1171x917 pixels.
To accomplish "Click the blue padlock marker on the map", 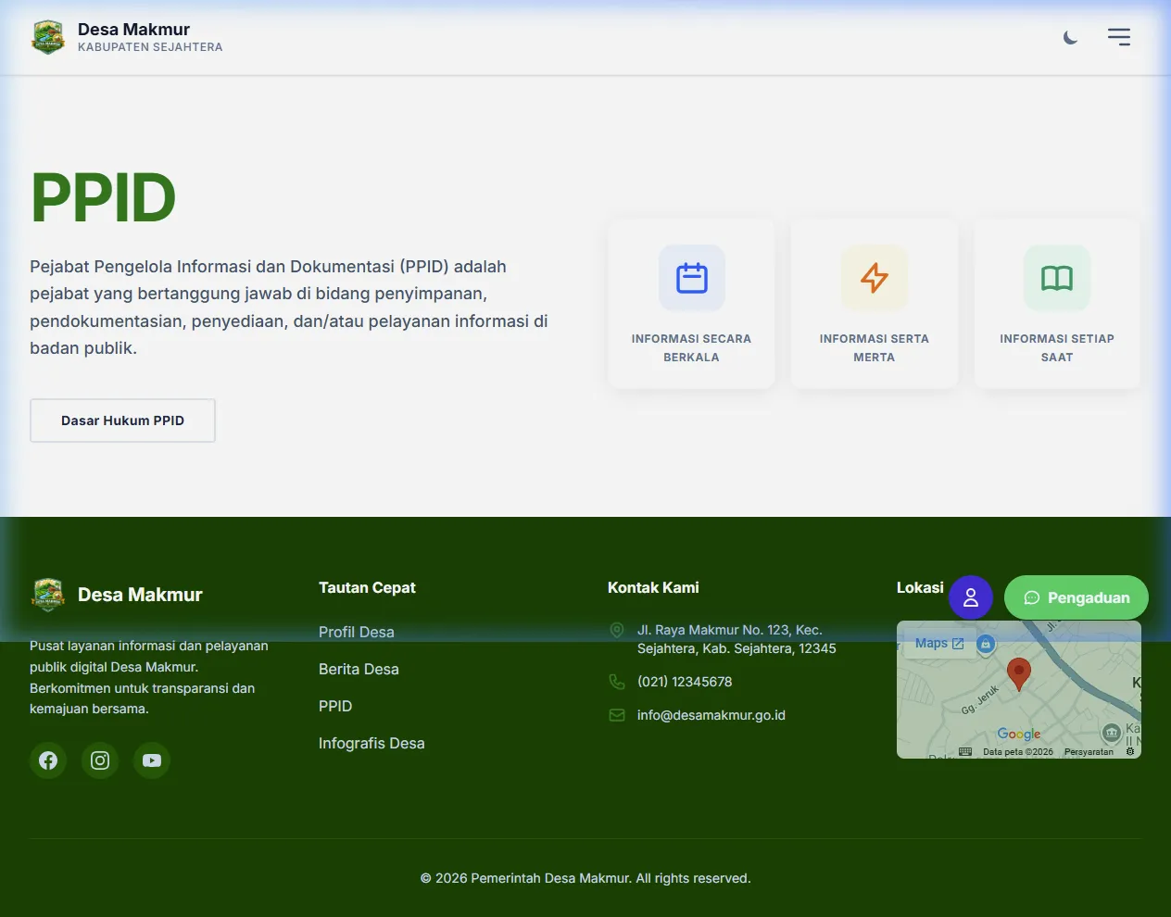I will point(985,643).
